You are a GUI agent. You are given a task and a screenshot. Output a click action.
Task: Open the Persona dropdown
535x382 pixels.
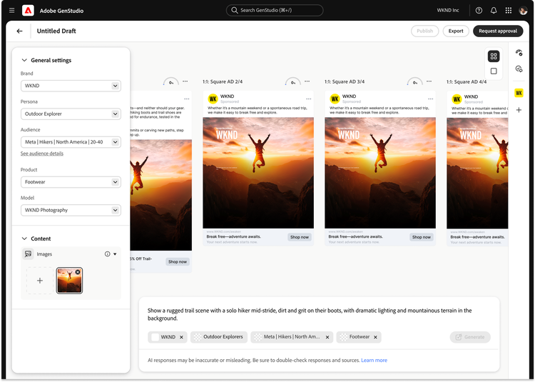(x=71, y=114)
